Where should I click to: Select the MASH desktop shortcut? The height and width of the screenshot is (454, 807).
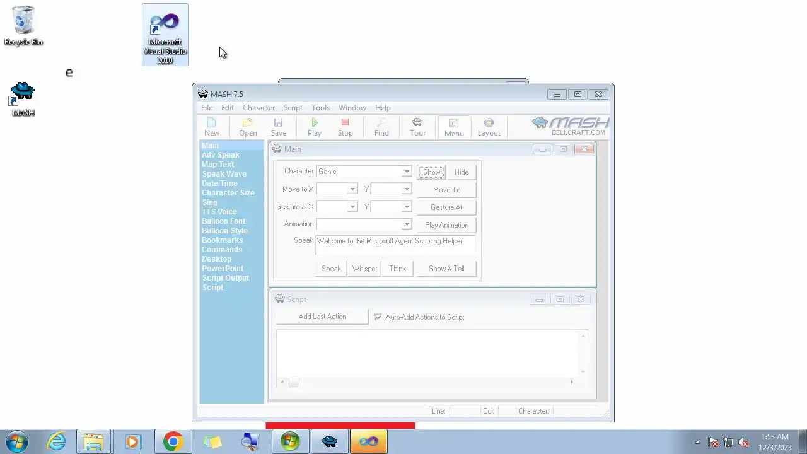[x=23, y=99]
